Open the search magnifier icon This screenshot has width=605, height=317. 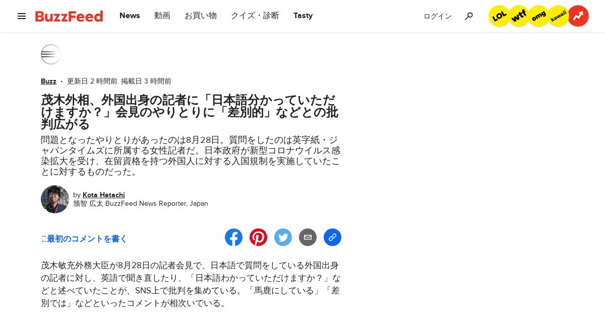(x=469, y=16)
